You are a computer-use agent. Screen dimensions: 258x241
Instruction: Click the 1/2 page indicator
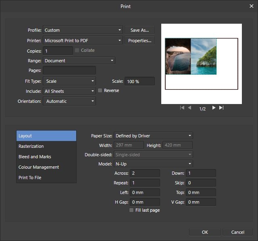click(x=202, y=109)
